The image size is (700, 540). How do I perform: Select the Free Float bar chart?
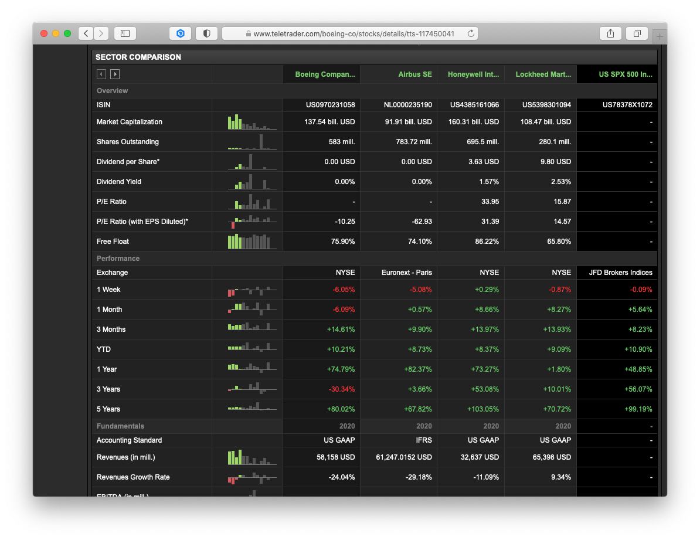(252, 241)
